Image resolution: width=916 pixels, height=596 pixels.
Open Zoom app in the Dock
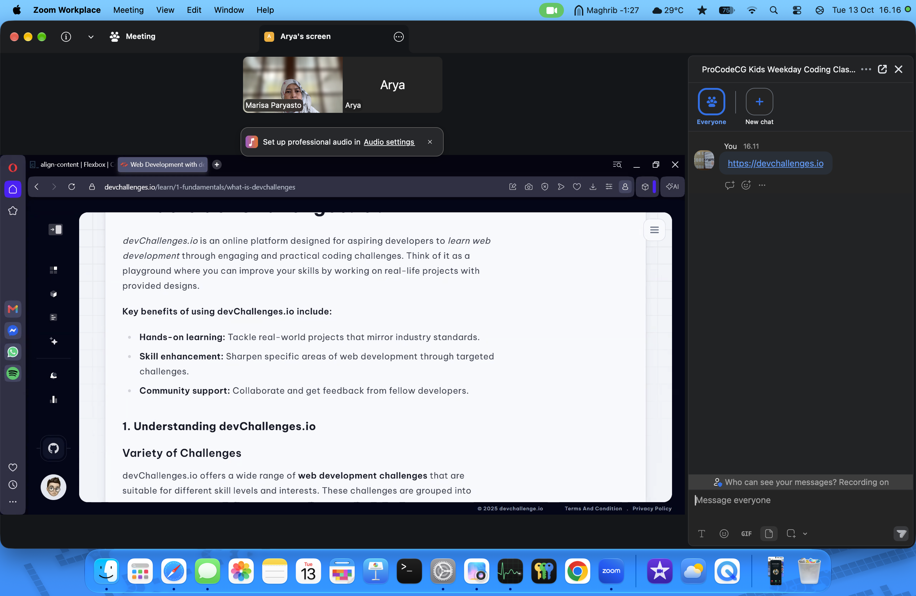click(611, 571)
